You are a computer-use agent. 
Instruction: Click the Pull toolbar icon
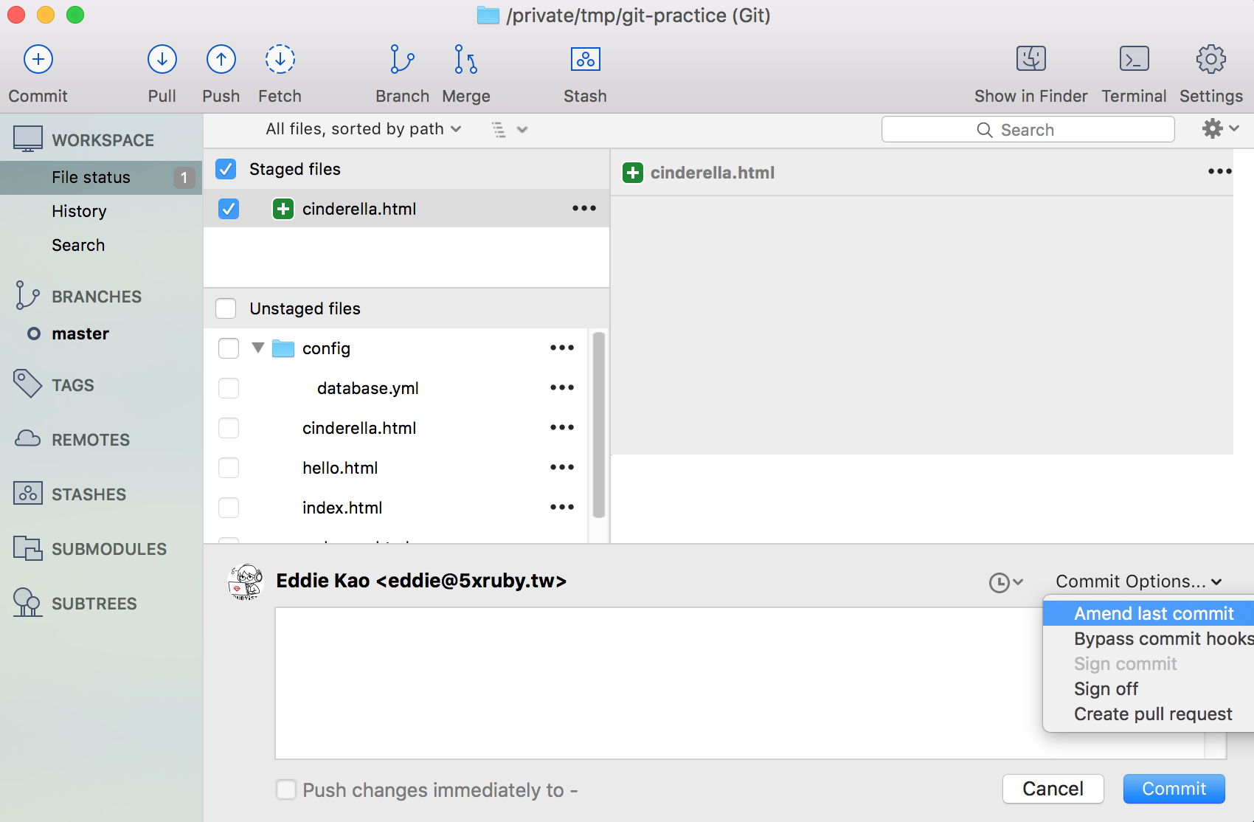pos(162,60)
